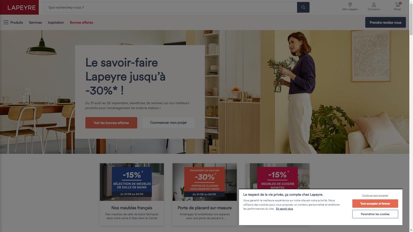Click Tout accepter et fermer button

(375, 204)
